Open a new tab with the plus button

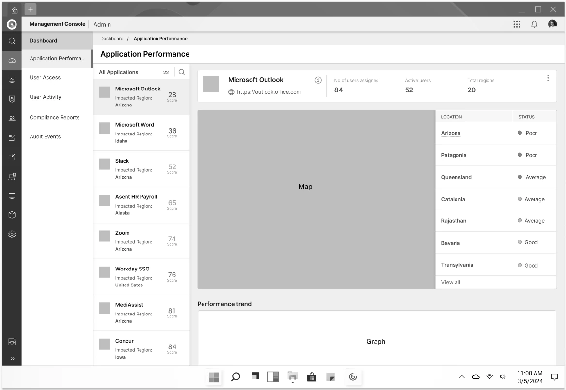pyautogui.click(x=31, y=9)
